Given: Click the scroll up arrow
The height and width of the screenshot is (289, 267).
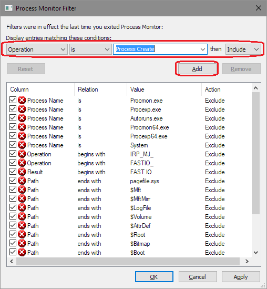Looking at the screenshot, I should pyautogui.click(x=255, y=88).
